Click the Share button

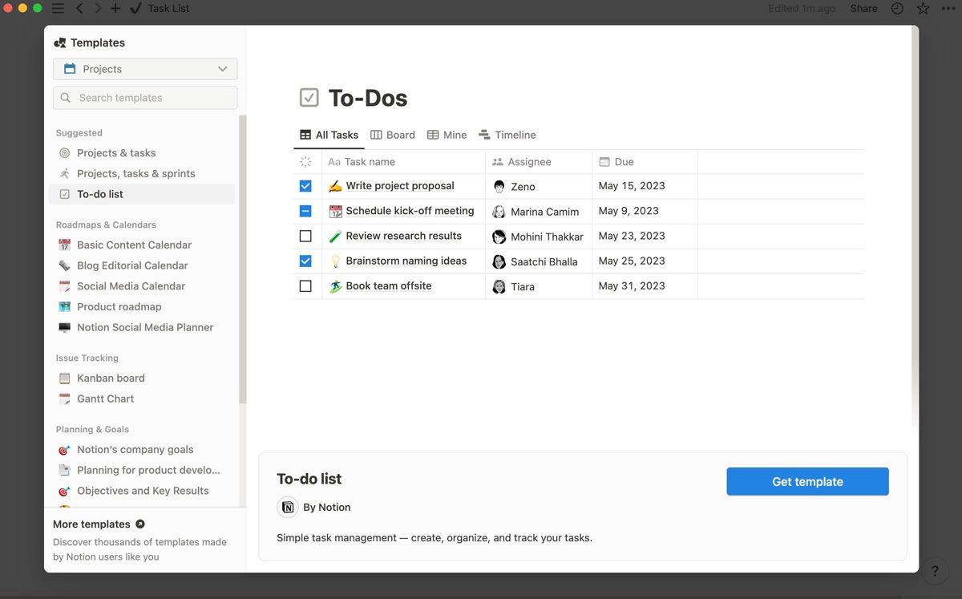click(863, 9)
